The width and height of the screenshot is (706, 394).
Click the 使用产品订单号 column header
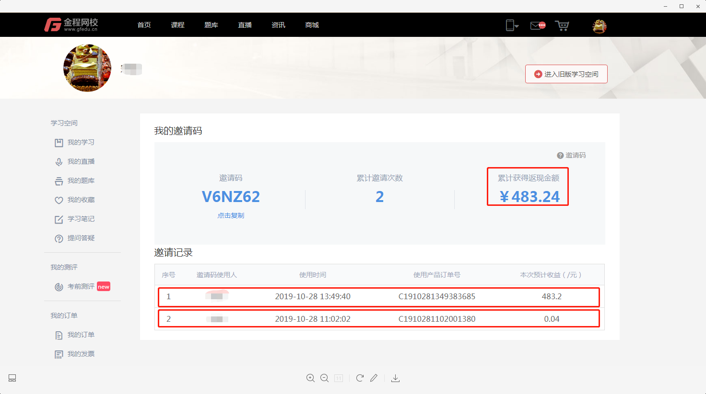(437, 275)
